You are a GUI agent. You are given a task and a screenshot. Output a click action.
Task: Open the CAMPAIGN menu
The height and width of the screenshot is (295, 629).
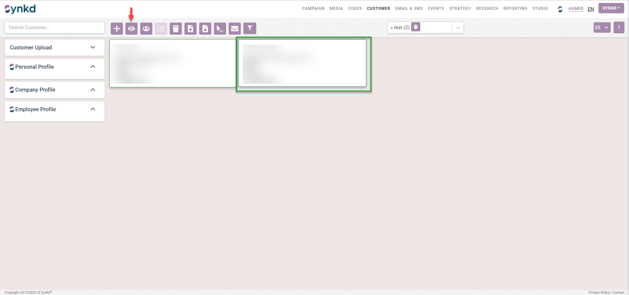[x=313, y=9]
